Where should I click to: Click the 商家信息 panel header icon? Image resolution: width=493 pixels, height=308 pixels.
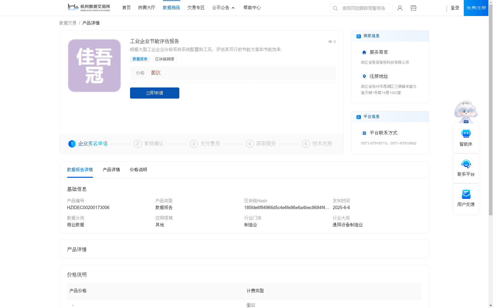(x=359, y=36)
